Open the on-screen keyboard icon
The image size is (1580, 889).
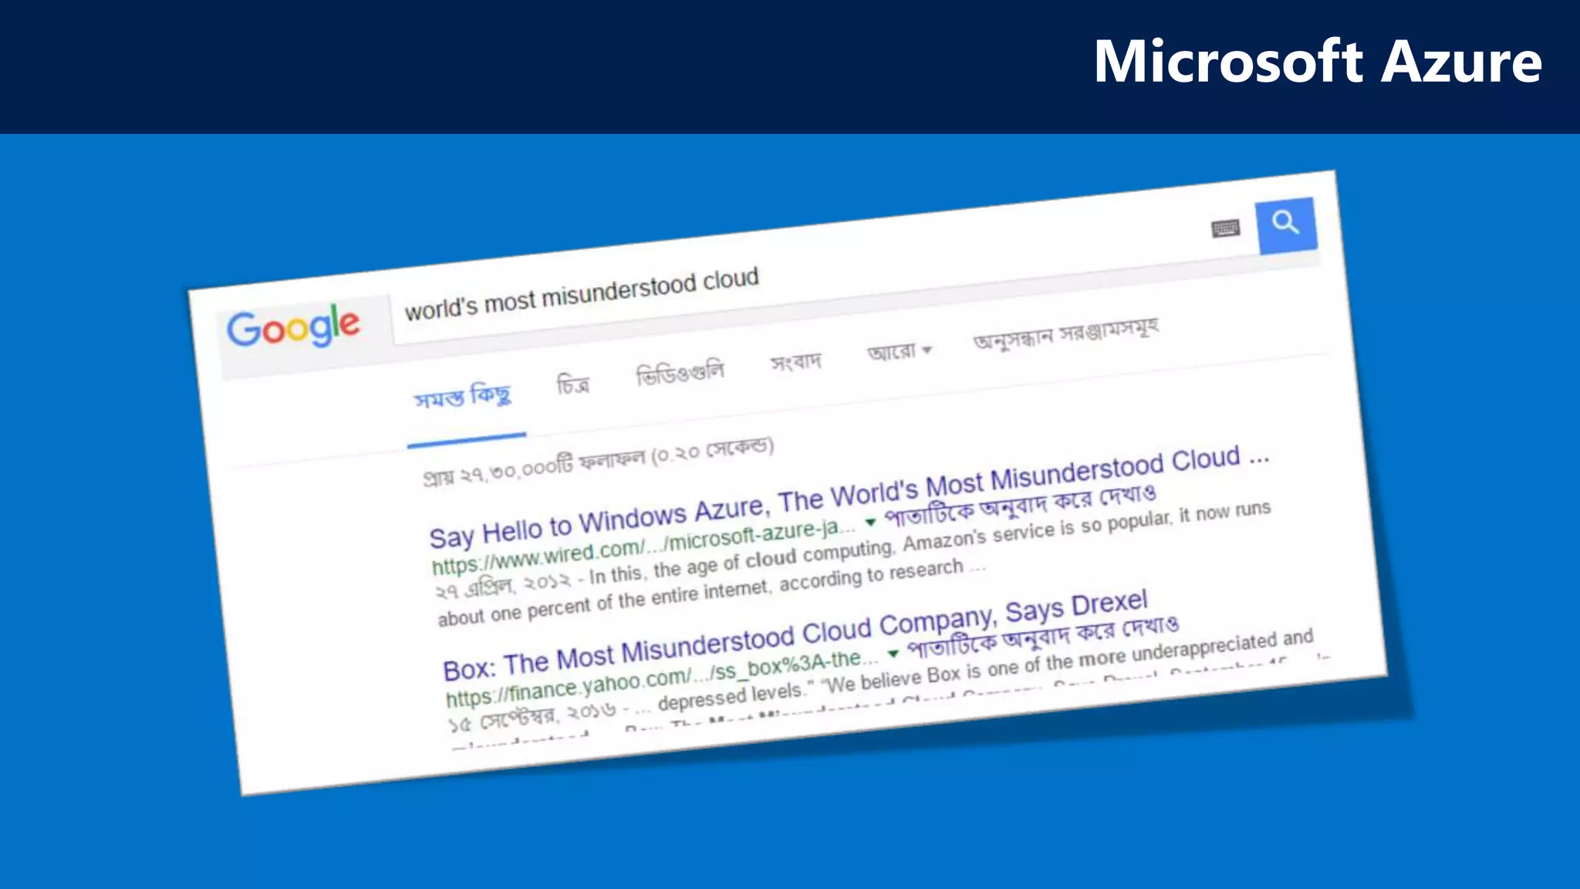tap(1226, 228)
